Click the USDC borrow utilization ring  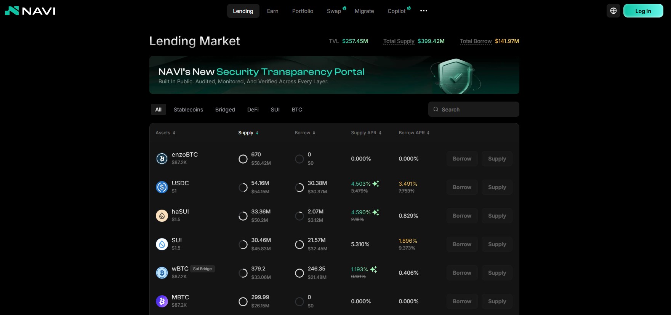[299, 187]
